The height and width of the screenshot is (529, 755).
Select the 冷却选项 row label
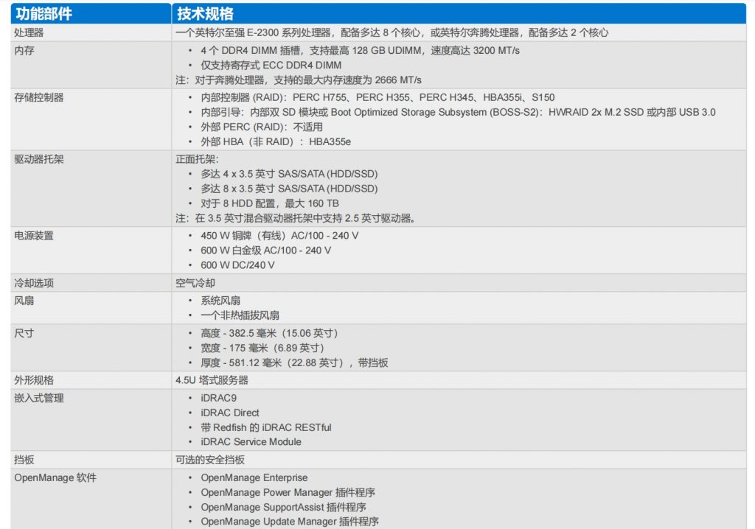[x=34, y=283]
